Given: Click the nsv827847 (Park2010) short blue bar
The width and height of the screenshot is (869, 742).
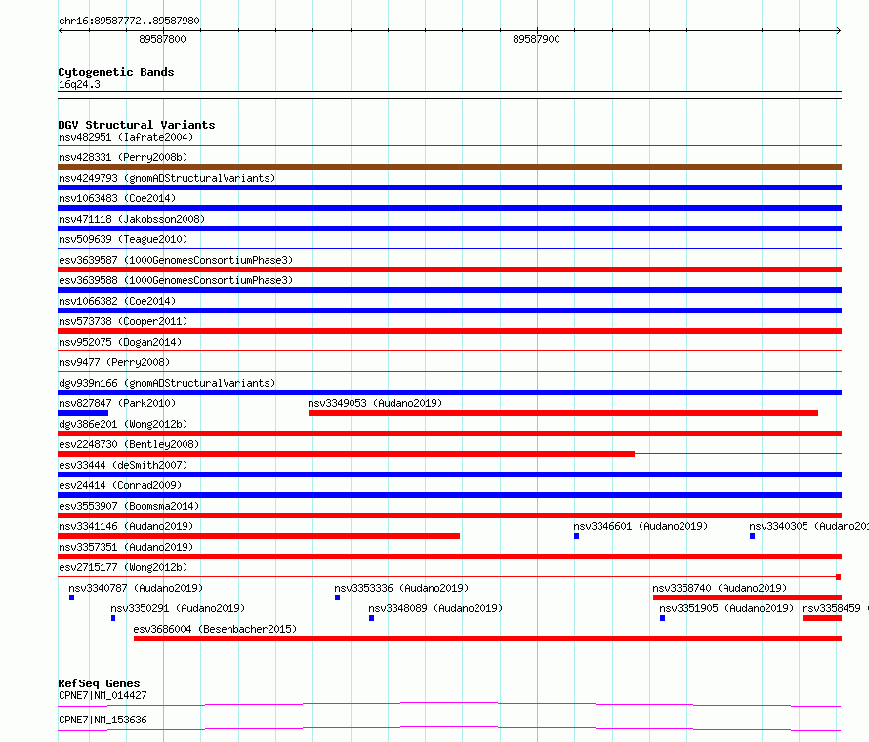Looking at the screenshot, I should pyautogui.click(x=83, y=413).
